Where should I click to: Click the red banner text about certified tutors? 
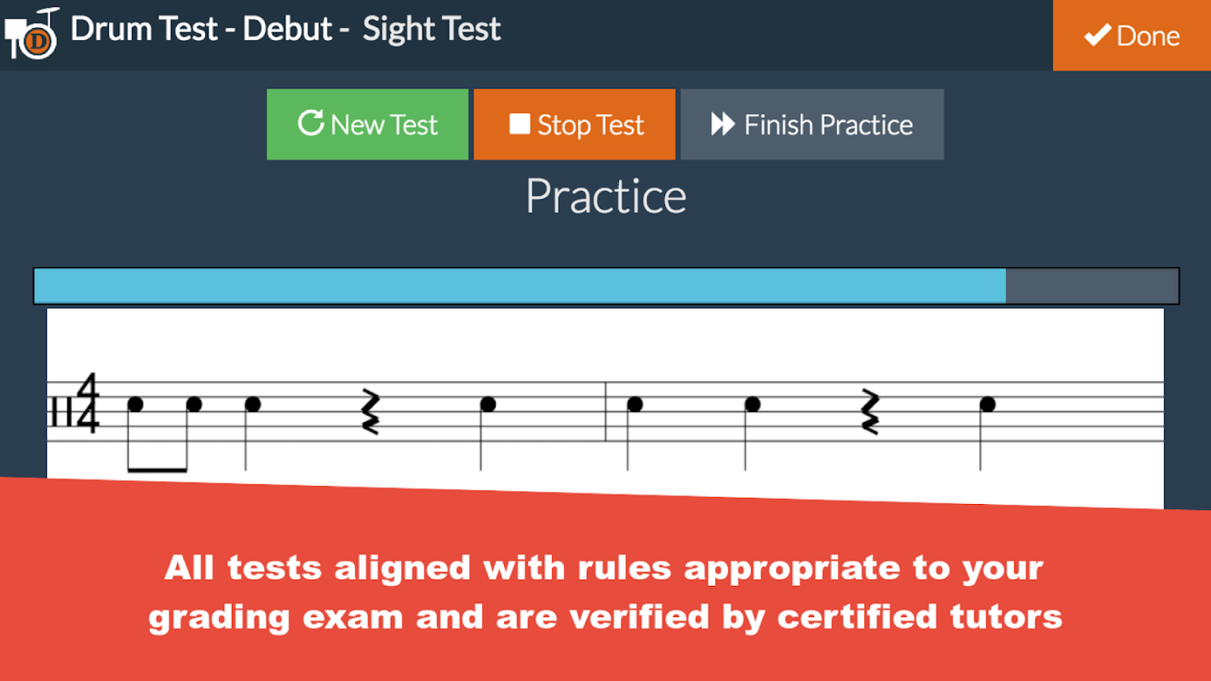click(x=605, y=592)
